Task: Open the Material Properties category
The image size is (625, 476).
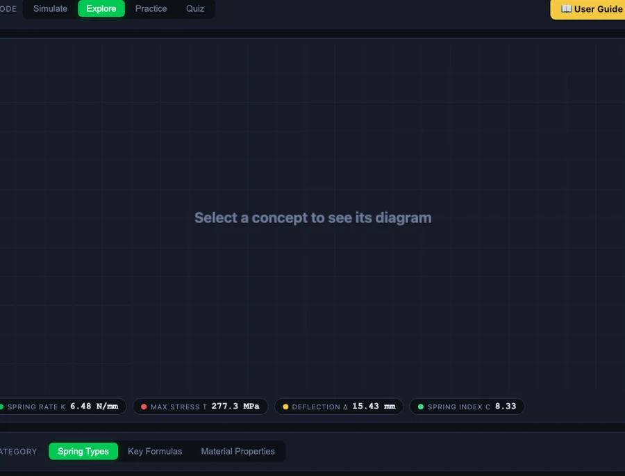Action: [238, 451]
